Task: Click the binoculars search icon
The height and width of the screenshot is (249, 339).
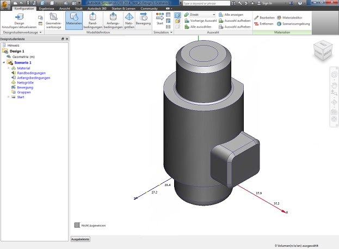Action: coord(233,3)
